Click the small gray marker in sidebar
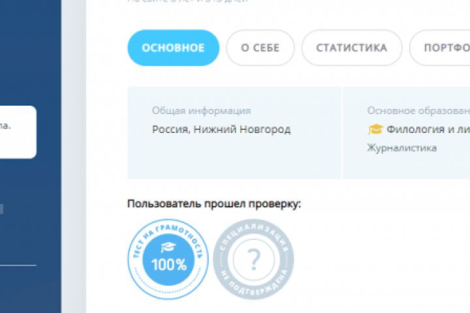 tap(1, 209)
